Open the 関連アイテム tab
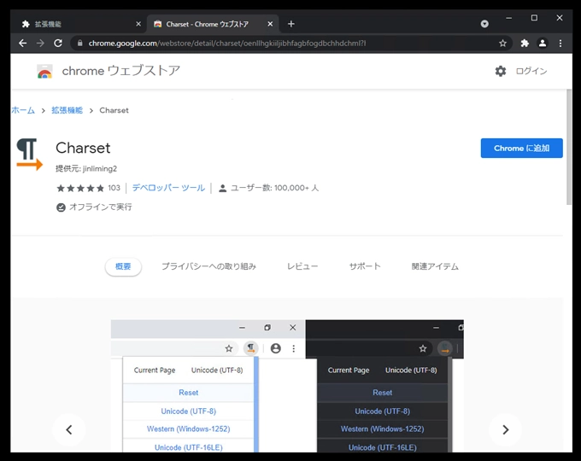This screenshot has height=461, width=581. coord(435,266)
